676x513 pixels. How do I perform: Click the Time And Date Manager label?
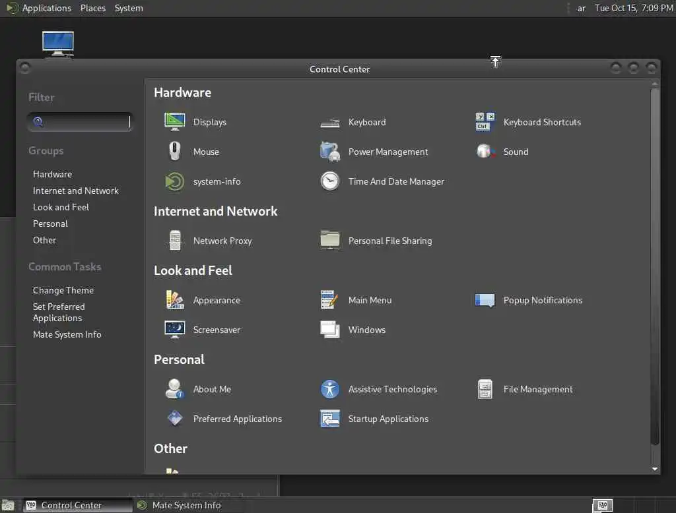tap(396, 181)
